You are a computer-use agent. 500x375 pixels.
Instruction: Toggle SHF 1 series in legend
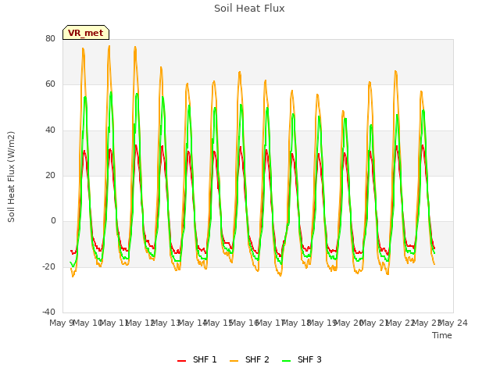(197, 359)
